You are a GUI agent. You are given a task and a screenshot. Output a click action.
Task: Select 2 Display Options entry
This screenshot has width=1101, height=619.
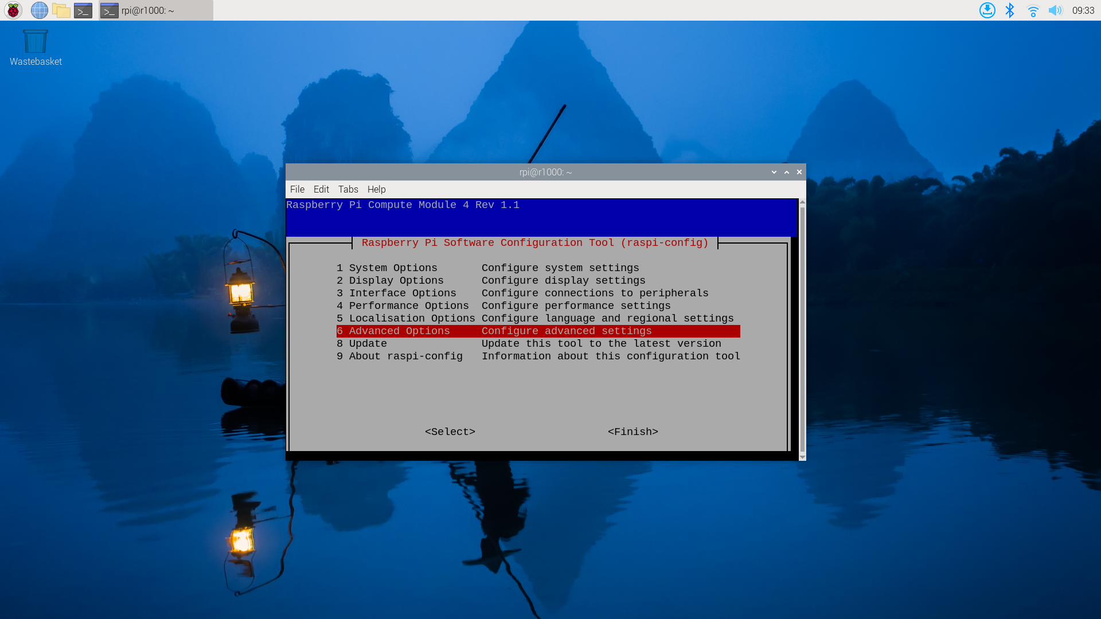pyautogui.click(x=538, y=280)
